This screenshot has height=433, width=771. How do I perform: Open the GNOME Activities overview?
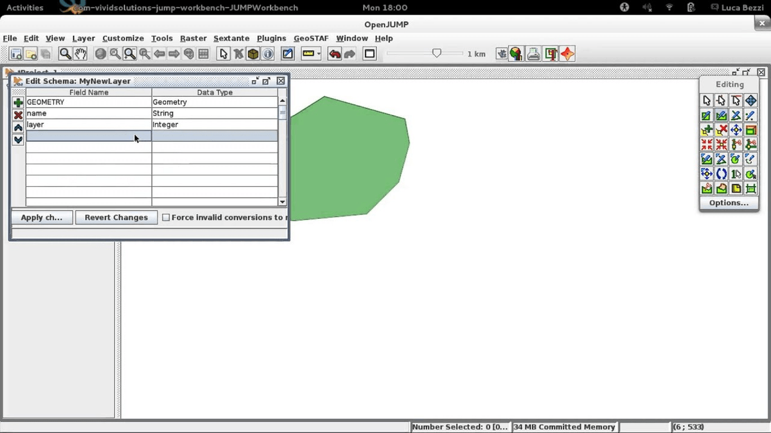24,8
